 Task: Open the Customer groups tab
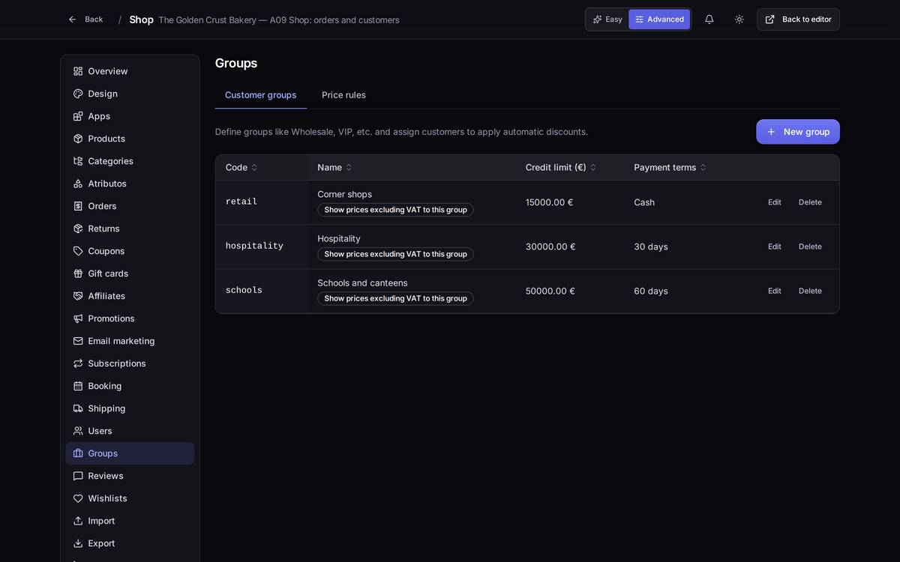(261, 95)
